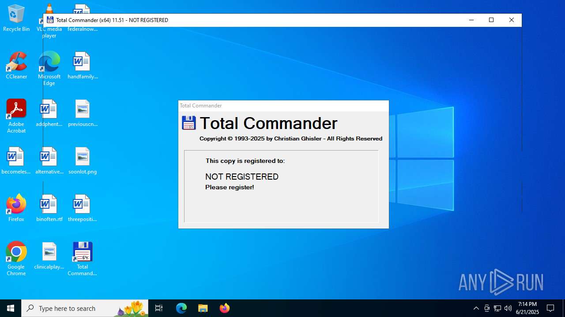This screenshot has width=565, height=317.
Task: Minimize the Total Commander window
Action: tap(471, 20)
